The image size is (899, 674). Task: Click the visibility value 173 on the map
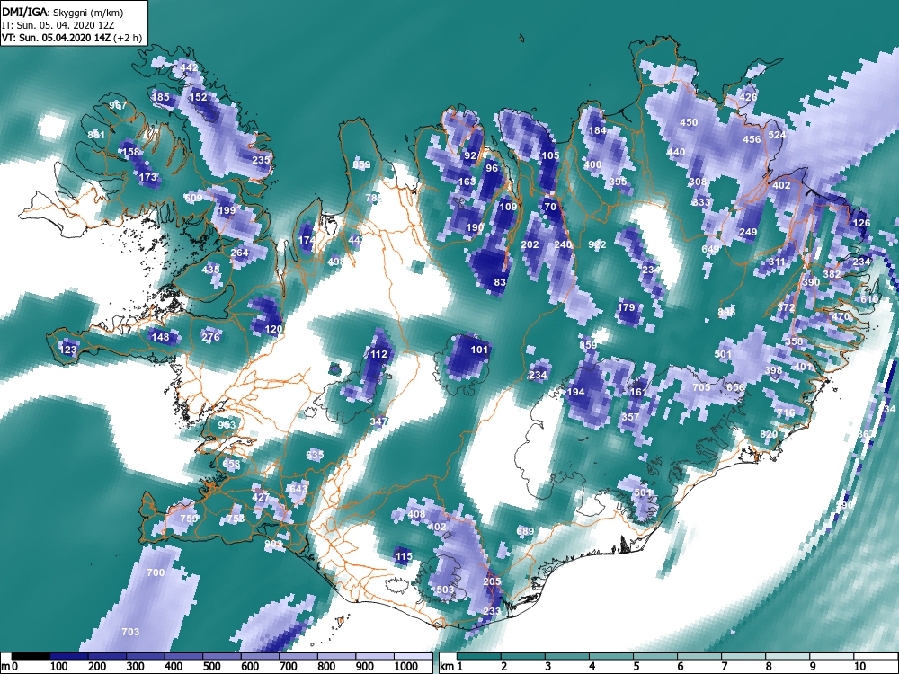coord(148,178)
